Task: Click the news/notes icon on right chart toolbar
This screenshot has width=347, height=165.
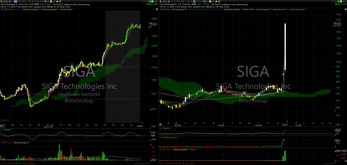Action: click(210, 2)
